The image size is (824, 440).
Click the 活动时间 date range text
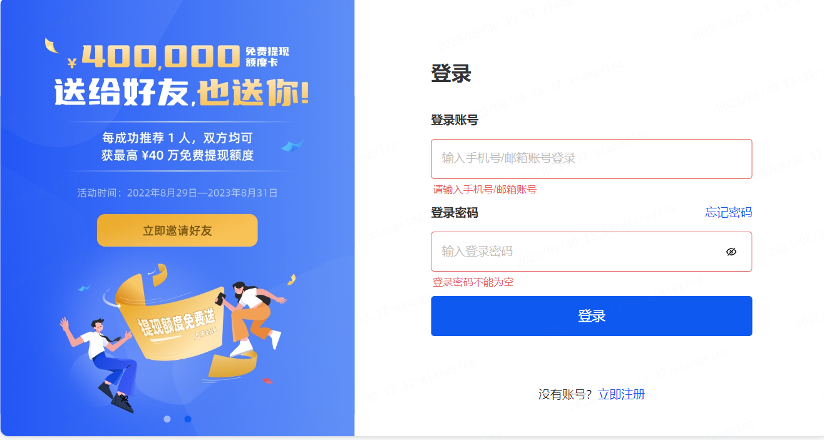tap(177, 193)
